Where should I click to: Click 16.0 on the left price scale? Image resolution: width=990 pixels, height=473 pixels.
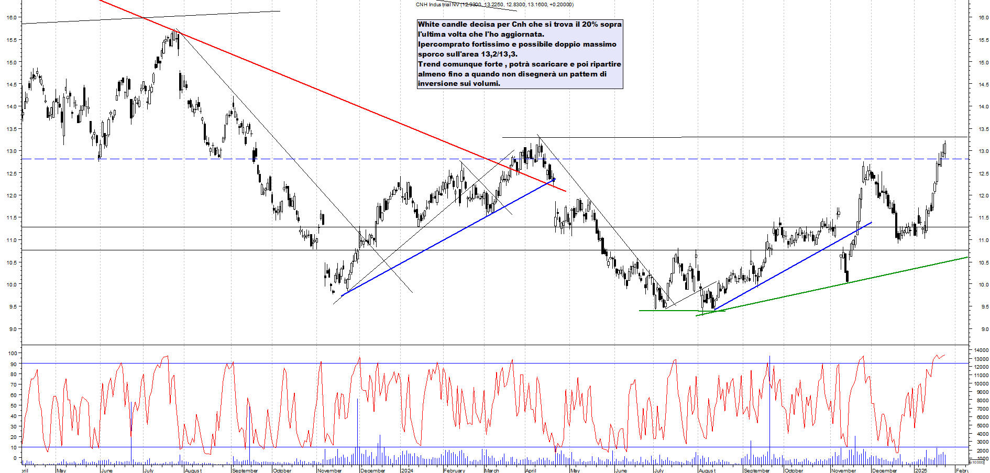coord(12,17)
